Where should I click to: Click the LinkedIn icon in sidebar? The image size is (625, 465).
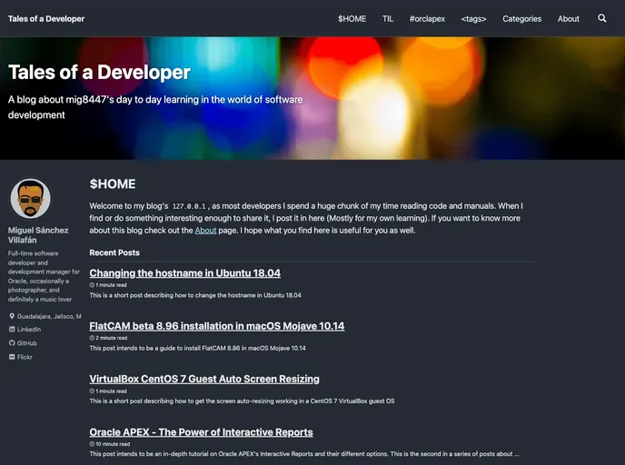coord(12,329)
